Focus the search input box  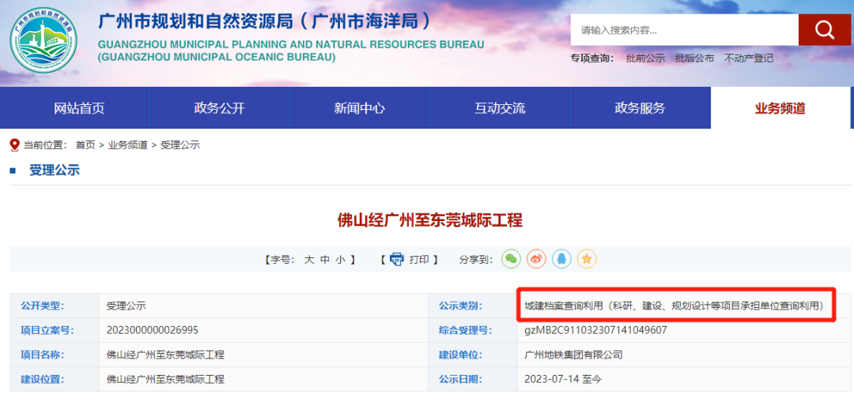[685, 30]
